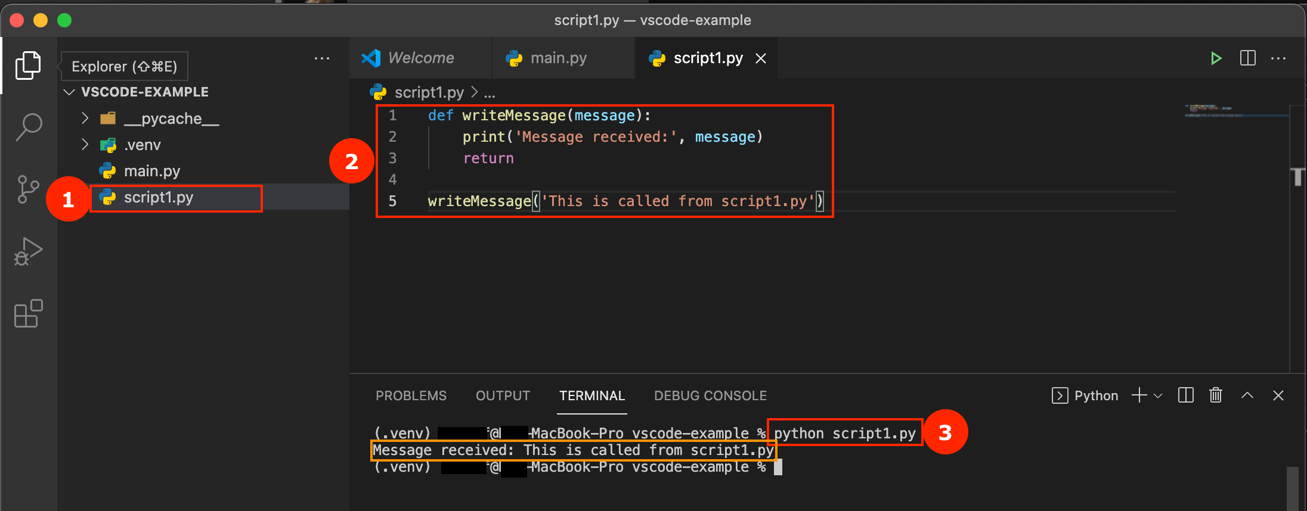This screenshot has height=511, width=1307.
Task: Expand the __pycache__ folder
Action: click(85, 119)
